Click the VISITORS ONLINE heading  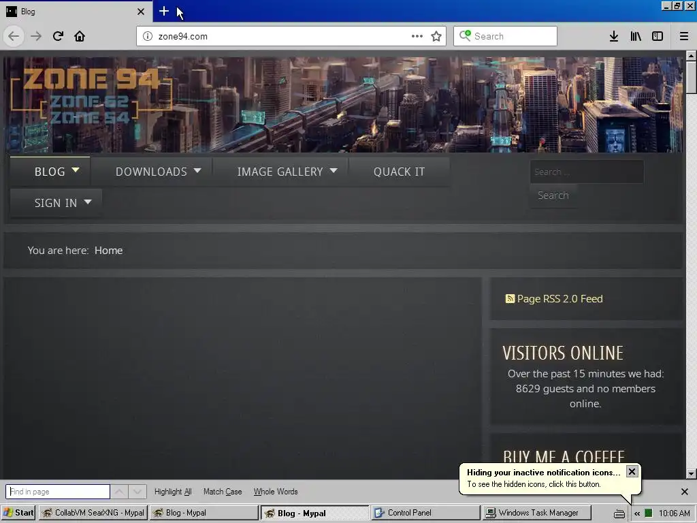(563, 353)
